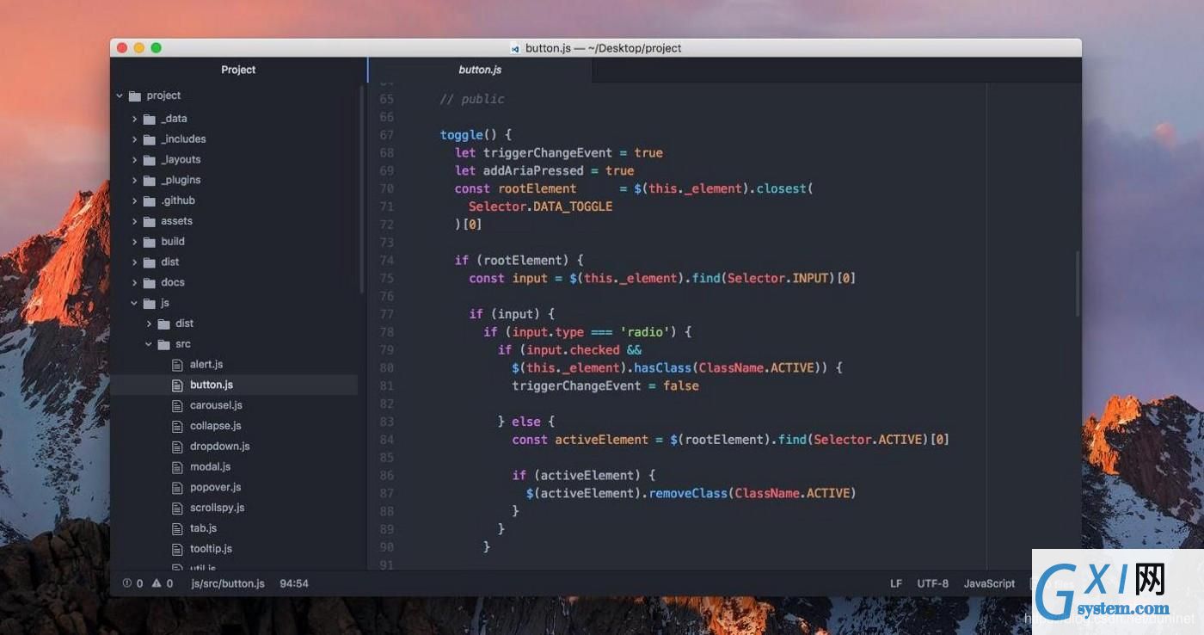Click the button.js file icon in tree

(178, 385)
